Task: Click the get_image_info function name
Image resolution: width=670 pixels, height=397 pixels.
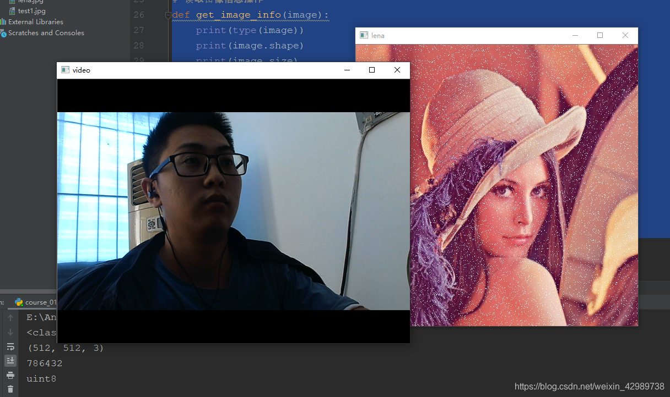Action: 239,14
